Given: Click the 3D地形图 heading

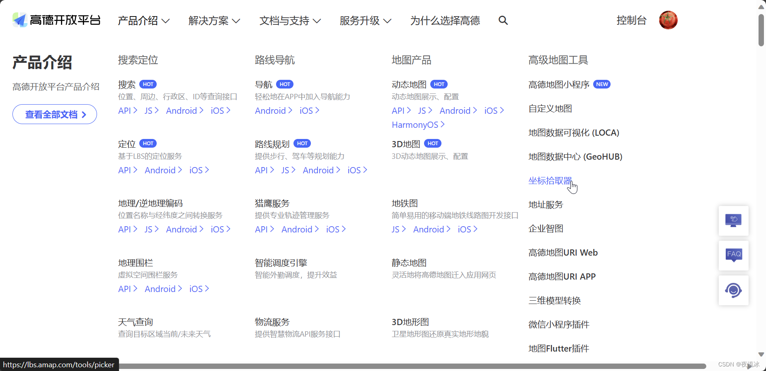Looking at the screenshot, I should click(410, 322).
